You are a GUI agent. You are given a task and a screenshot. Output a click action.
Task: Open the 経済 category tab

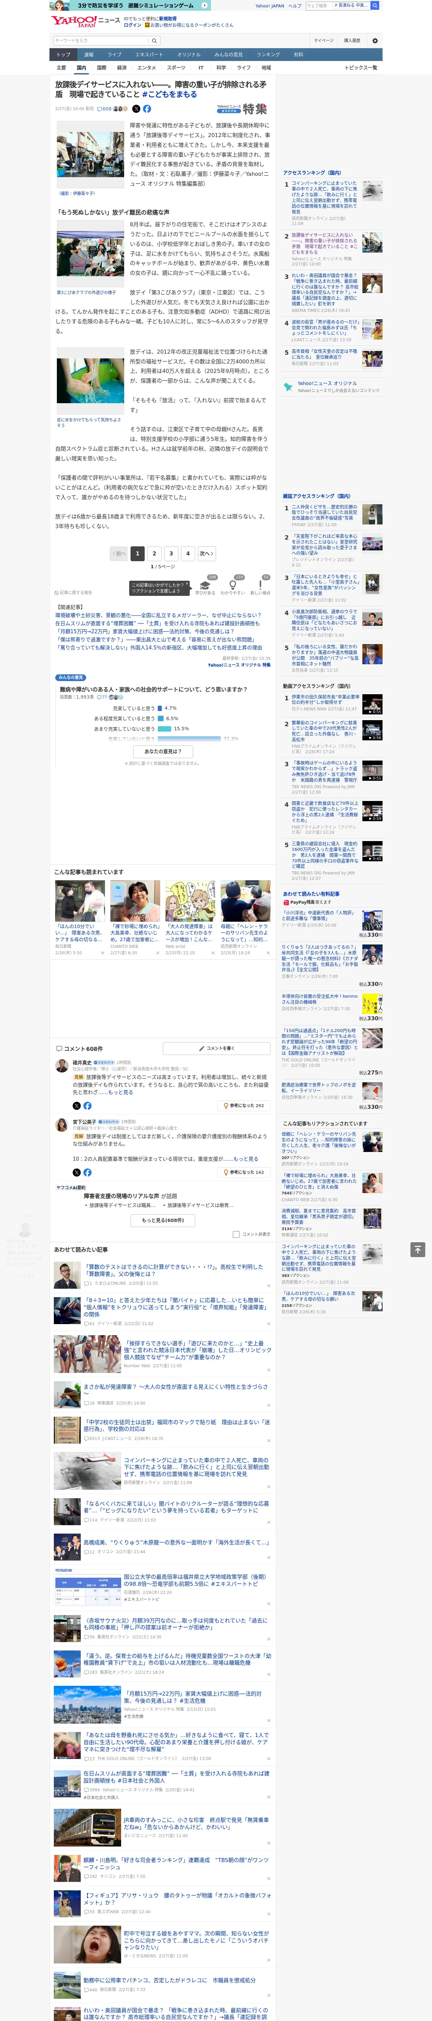[121, 67]
